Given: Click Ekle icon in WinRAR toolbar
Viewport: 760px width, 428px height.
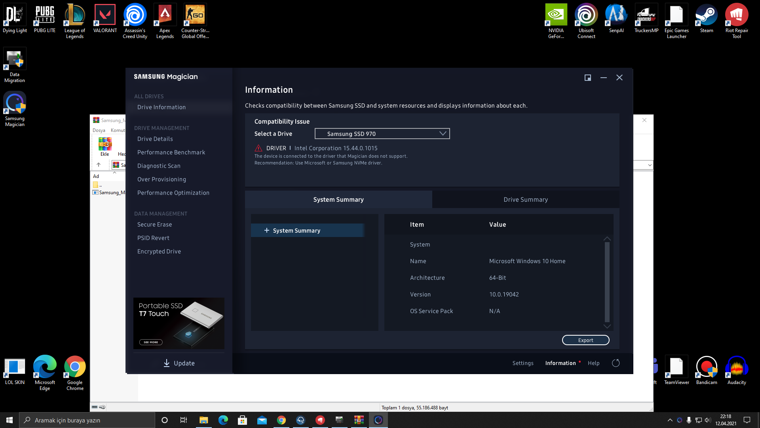Looking at the screenshot, I should (105, 147).
